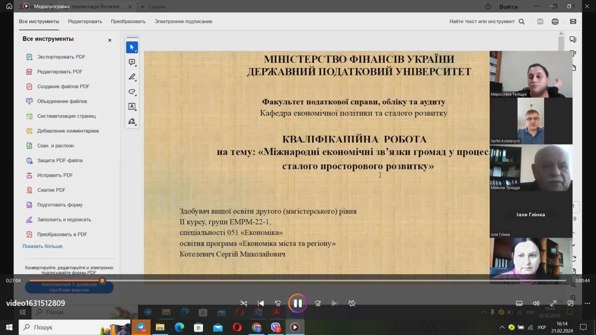
Task: Switch to mini player view
Action: (x=570, y=303)
